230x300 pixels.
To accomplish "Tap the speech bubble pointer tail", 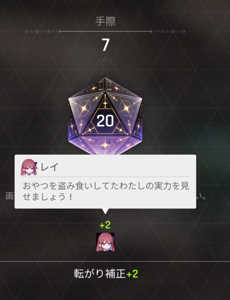I will [x=105, y=211].
